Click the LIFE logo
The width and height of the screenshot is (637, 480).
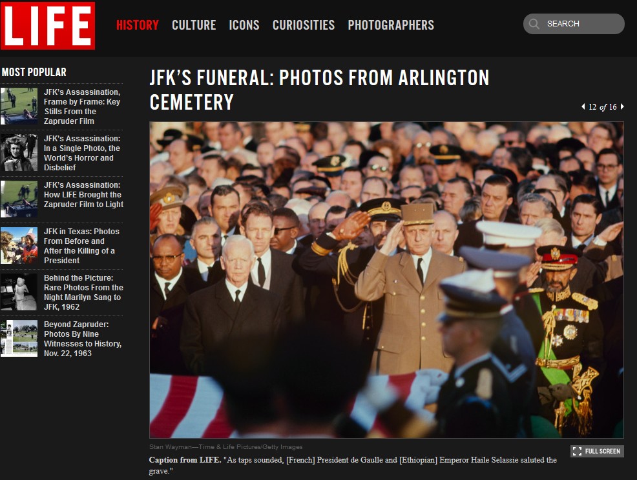tap(48, 26)
